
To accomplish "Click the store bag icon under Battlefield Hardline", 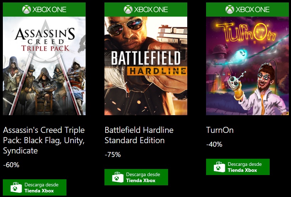I will (117, 177).
